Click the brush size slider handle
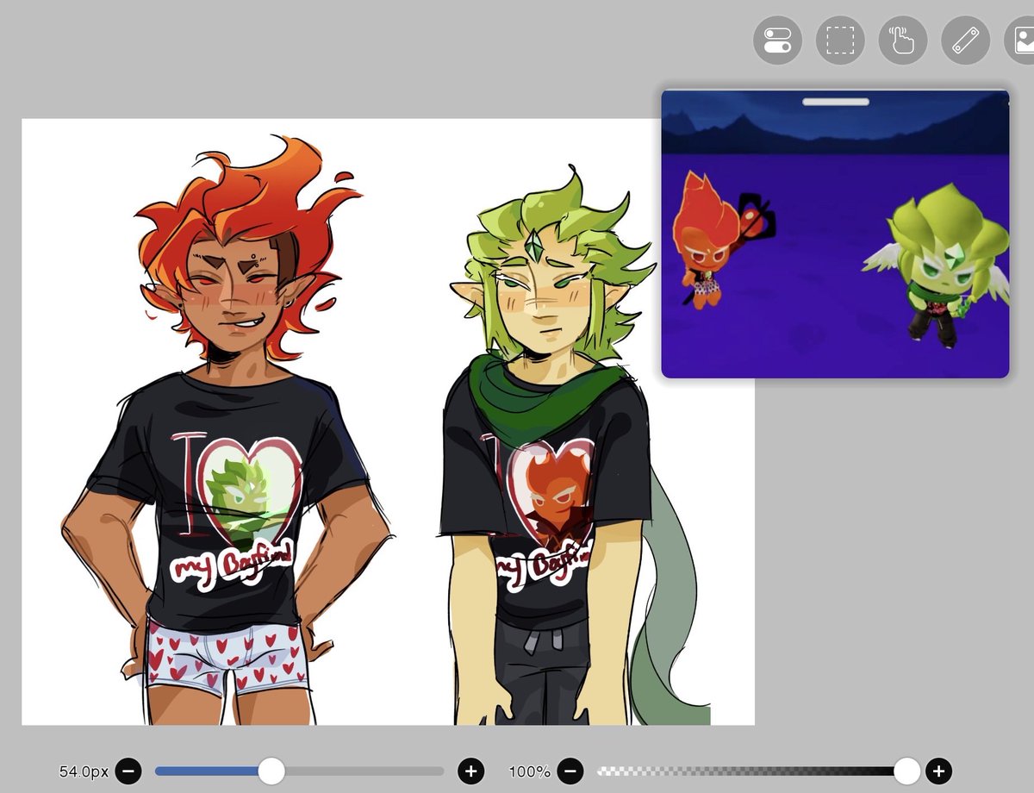 point(271,771)
